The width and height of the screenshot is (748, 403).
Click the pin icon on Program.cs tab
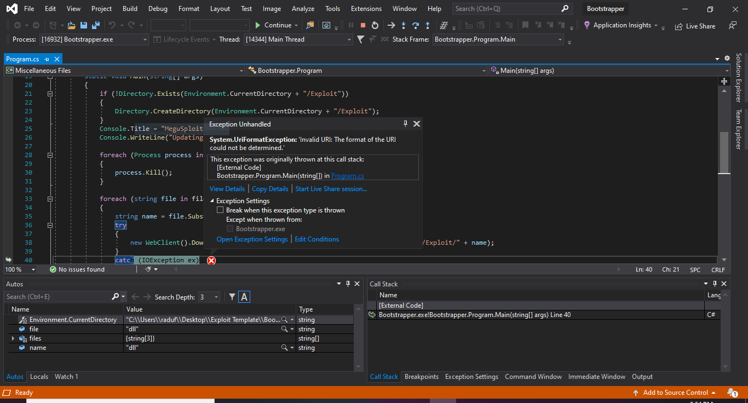point(47,59)
